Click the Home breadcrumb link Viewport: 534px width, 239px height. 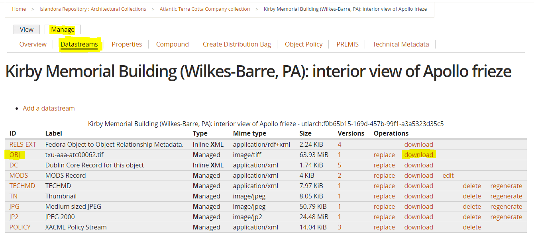[x=19, y=9]
